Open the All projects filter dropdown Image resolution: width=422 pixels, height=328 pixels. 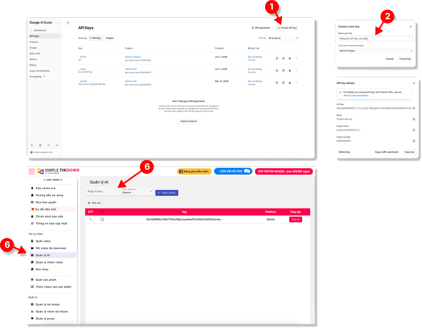pos(283,38)
